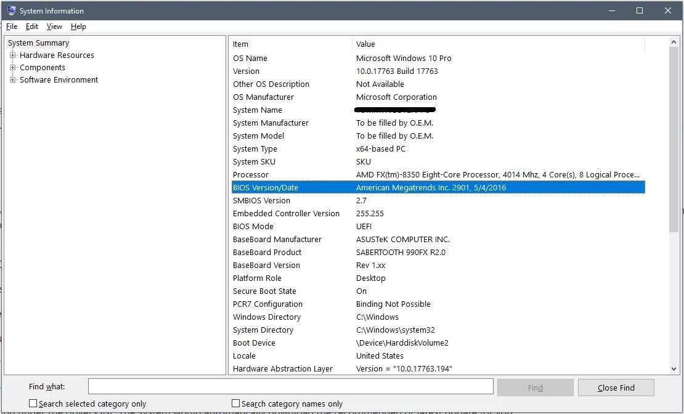Viewport: 684px width, 414px height.
Task: Expand the Components category
Action: pyautogui.click(x=14, y=67)
